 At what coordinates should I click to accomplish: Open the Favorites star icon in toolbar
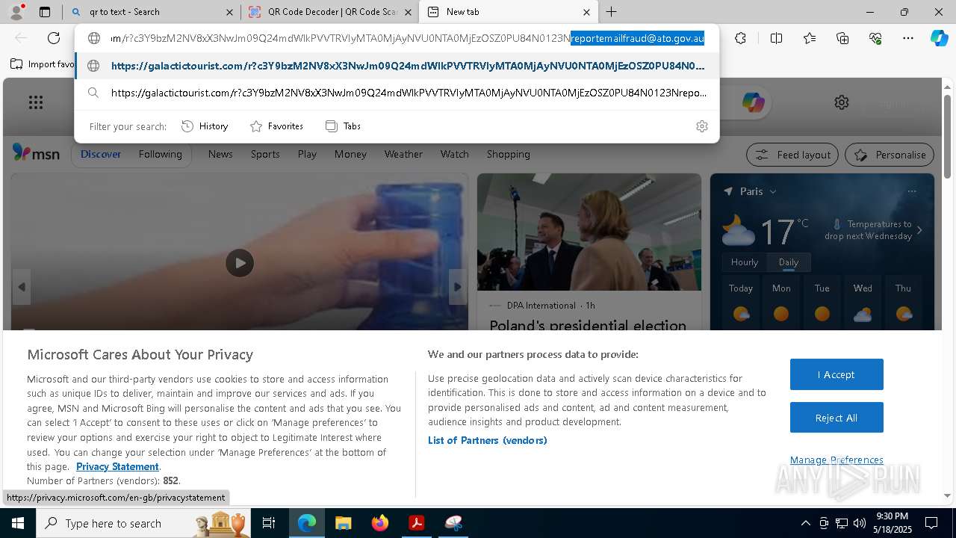tap(810, 38)
